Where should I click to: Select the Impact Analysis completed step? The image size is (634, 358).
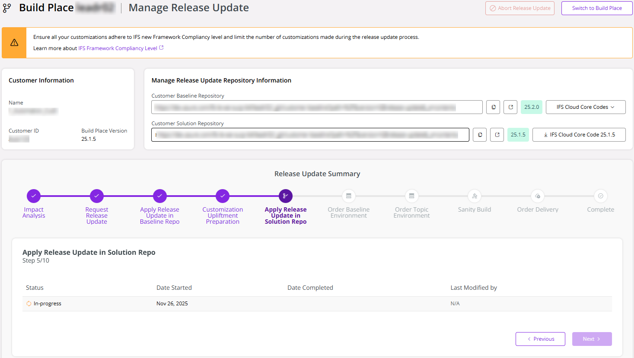pos(33,196)
